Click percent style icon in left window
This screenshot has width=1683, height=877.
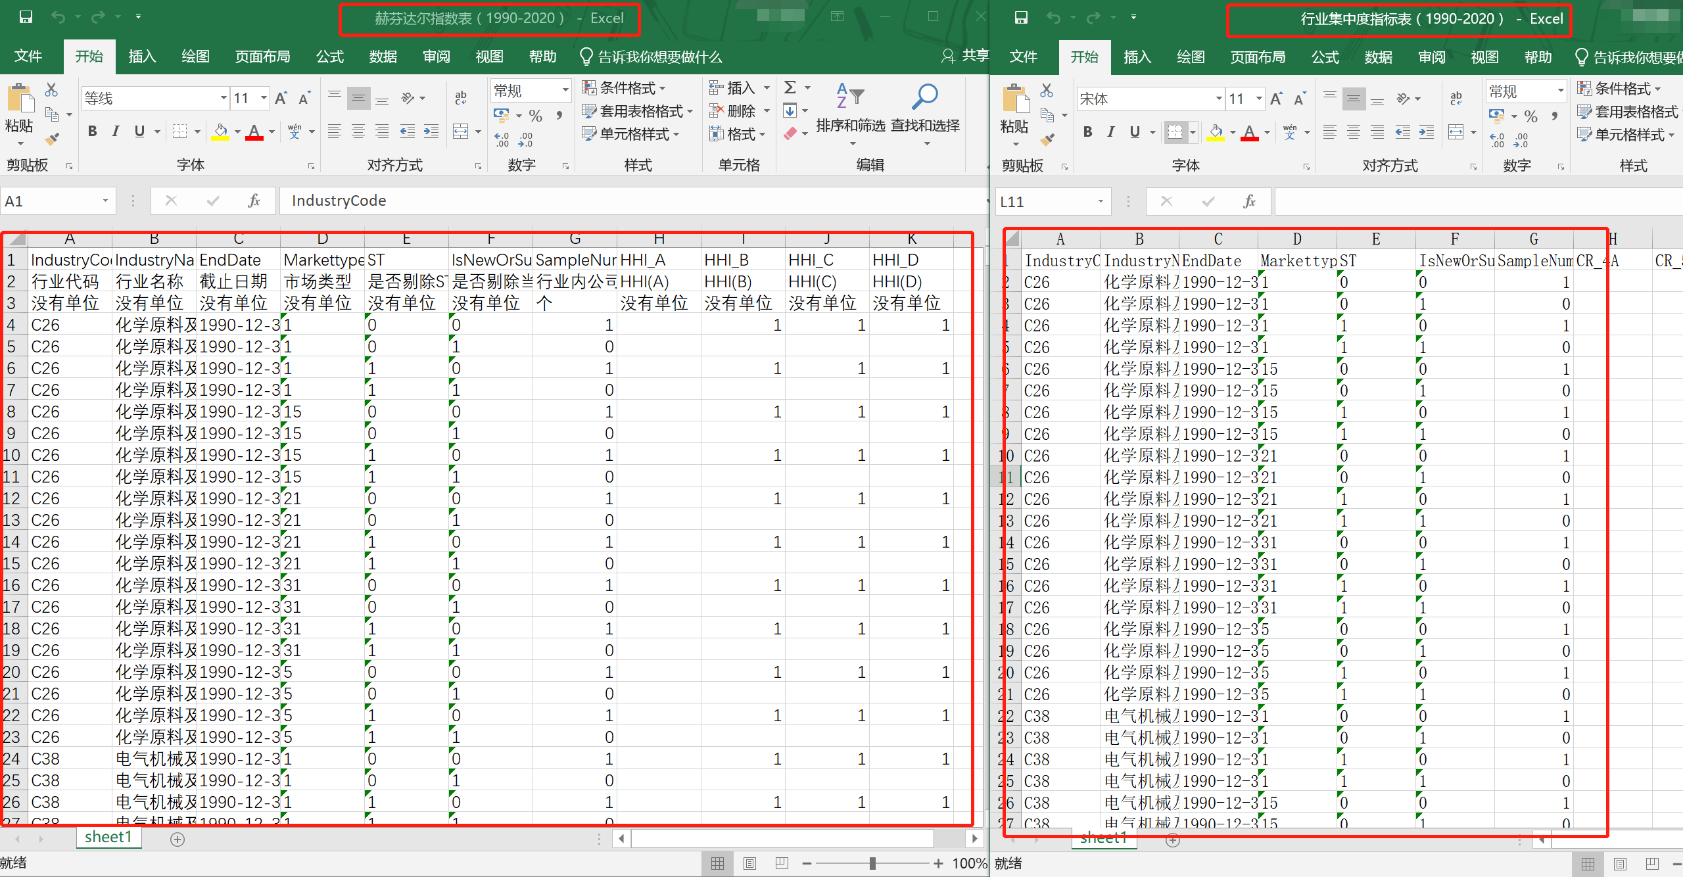[x=536, y=116]
